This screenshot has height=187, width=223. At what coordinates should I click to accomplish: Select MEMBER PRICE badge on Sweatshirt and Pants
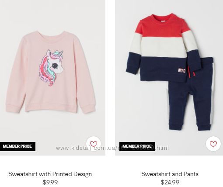click(137, 146)
